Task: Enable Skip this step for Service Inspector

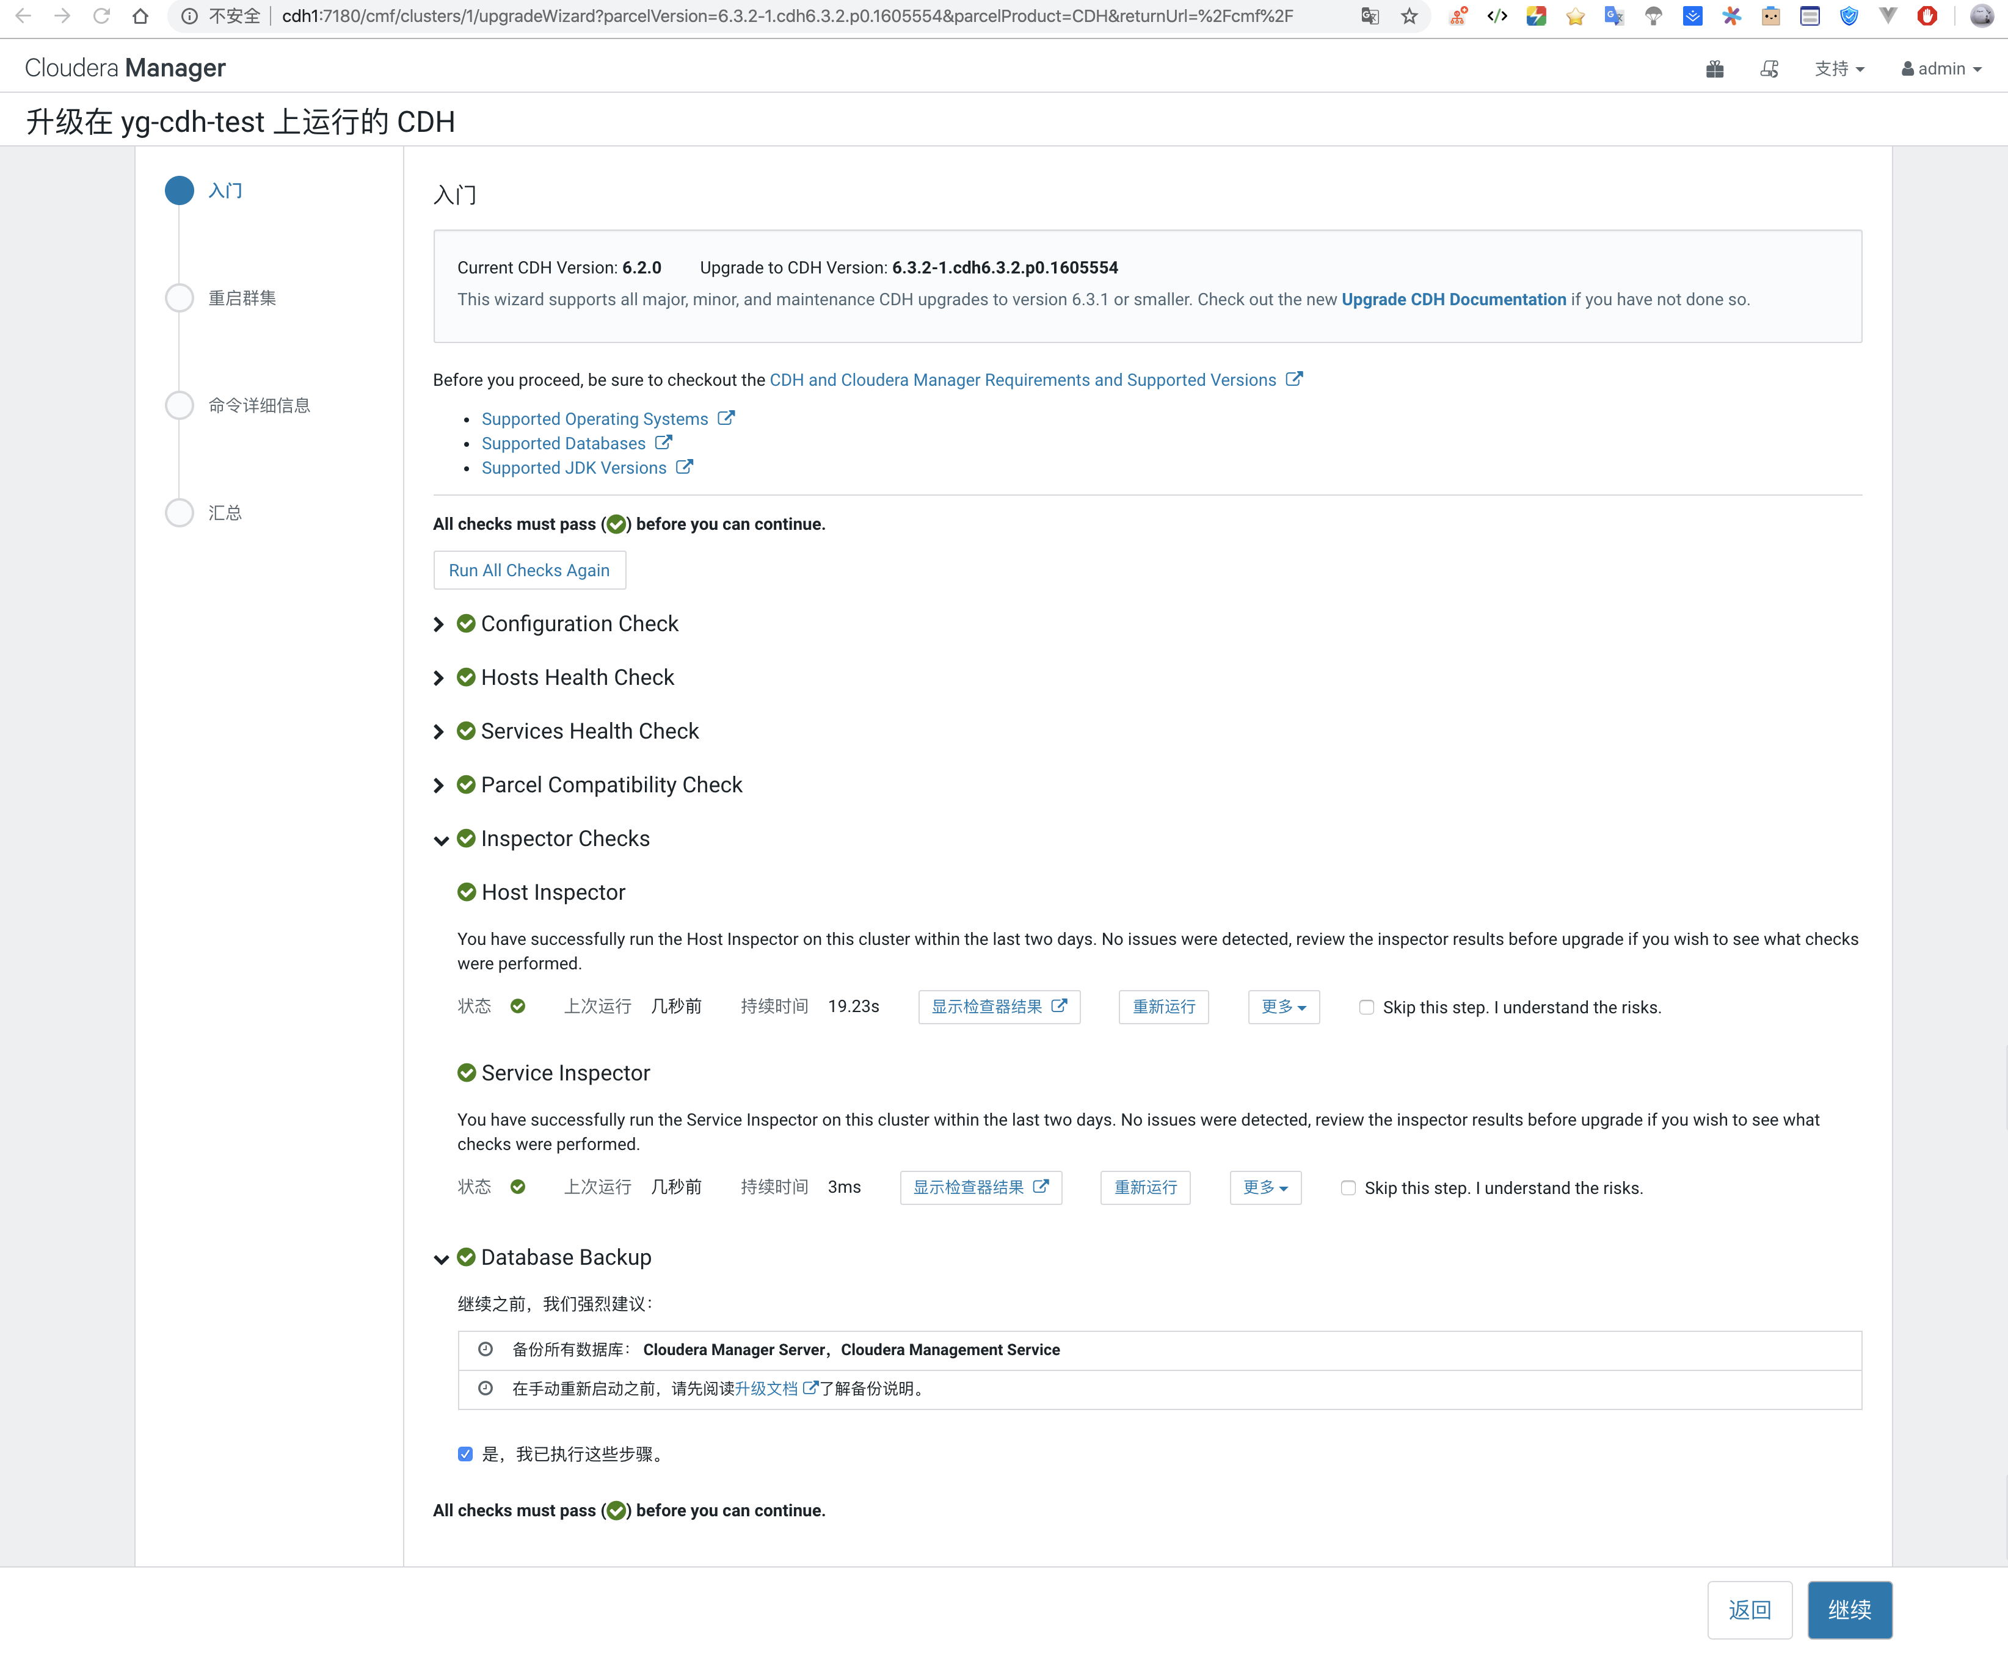Action: 1348,1187
